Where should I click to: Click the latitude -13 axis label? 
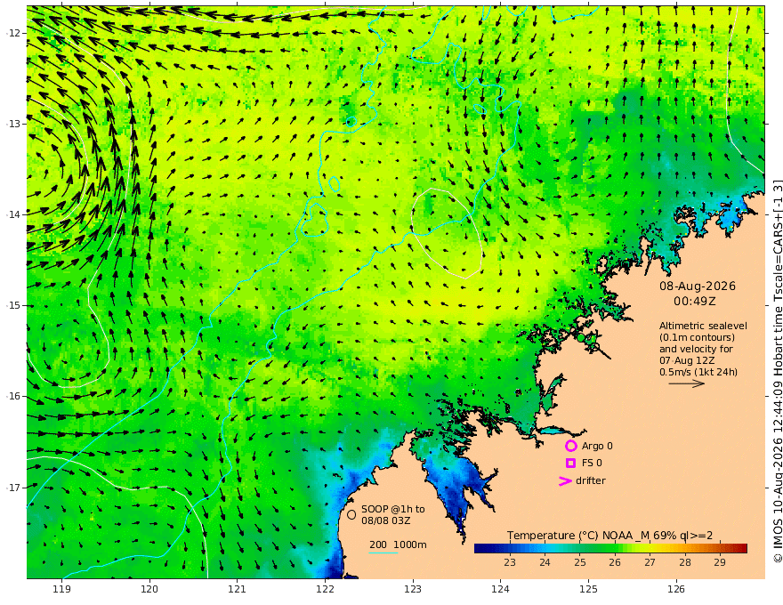[x=14, y=124]
